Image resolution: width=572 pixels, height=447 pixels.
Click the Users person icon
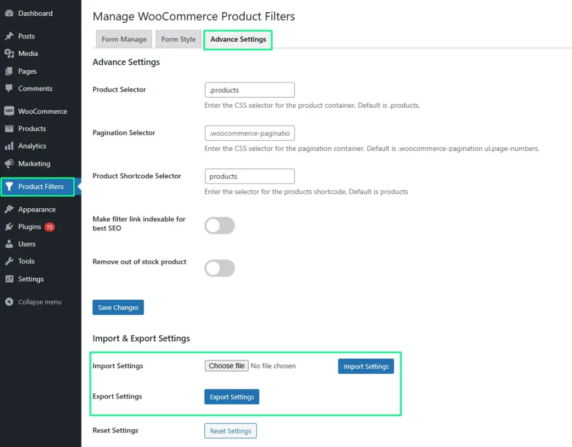9,244
